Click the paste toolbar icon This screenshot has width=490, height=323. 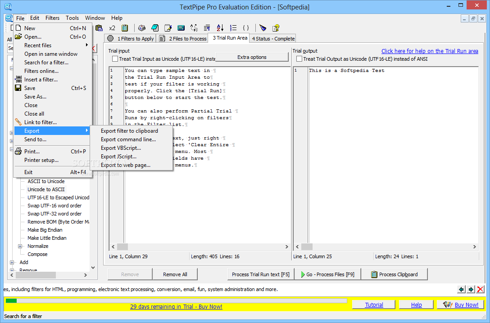pos(99,28)
